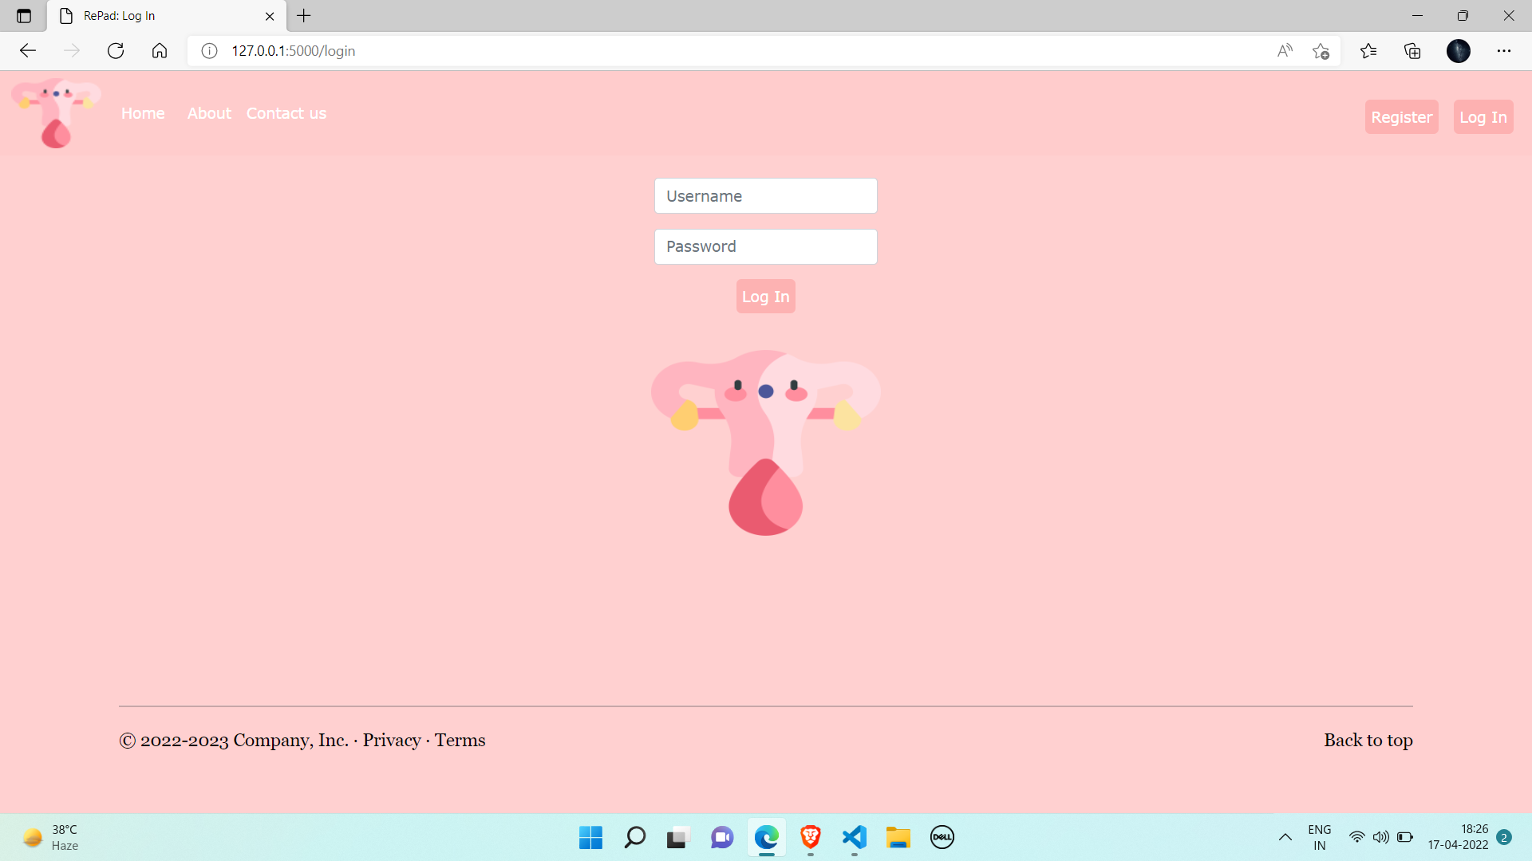Refresh the page with reload icon
This screenshot has width=1532, height=861.
click(116, 51)
